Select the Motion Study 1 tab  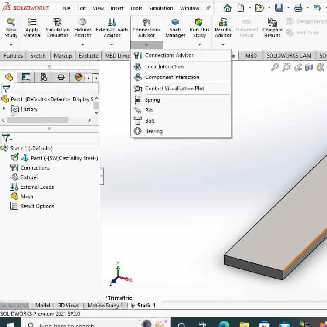[105, 306]
